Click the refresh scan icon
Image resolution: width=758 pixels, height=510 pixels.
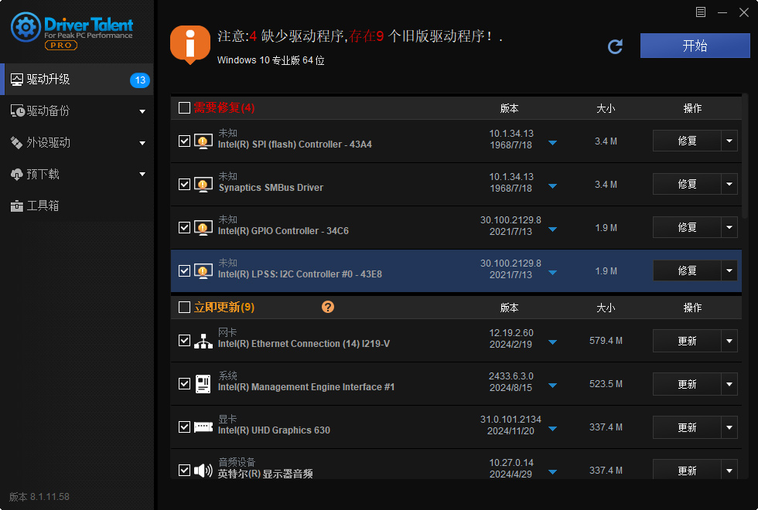click(x=615, y=46)
